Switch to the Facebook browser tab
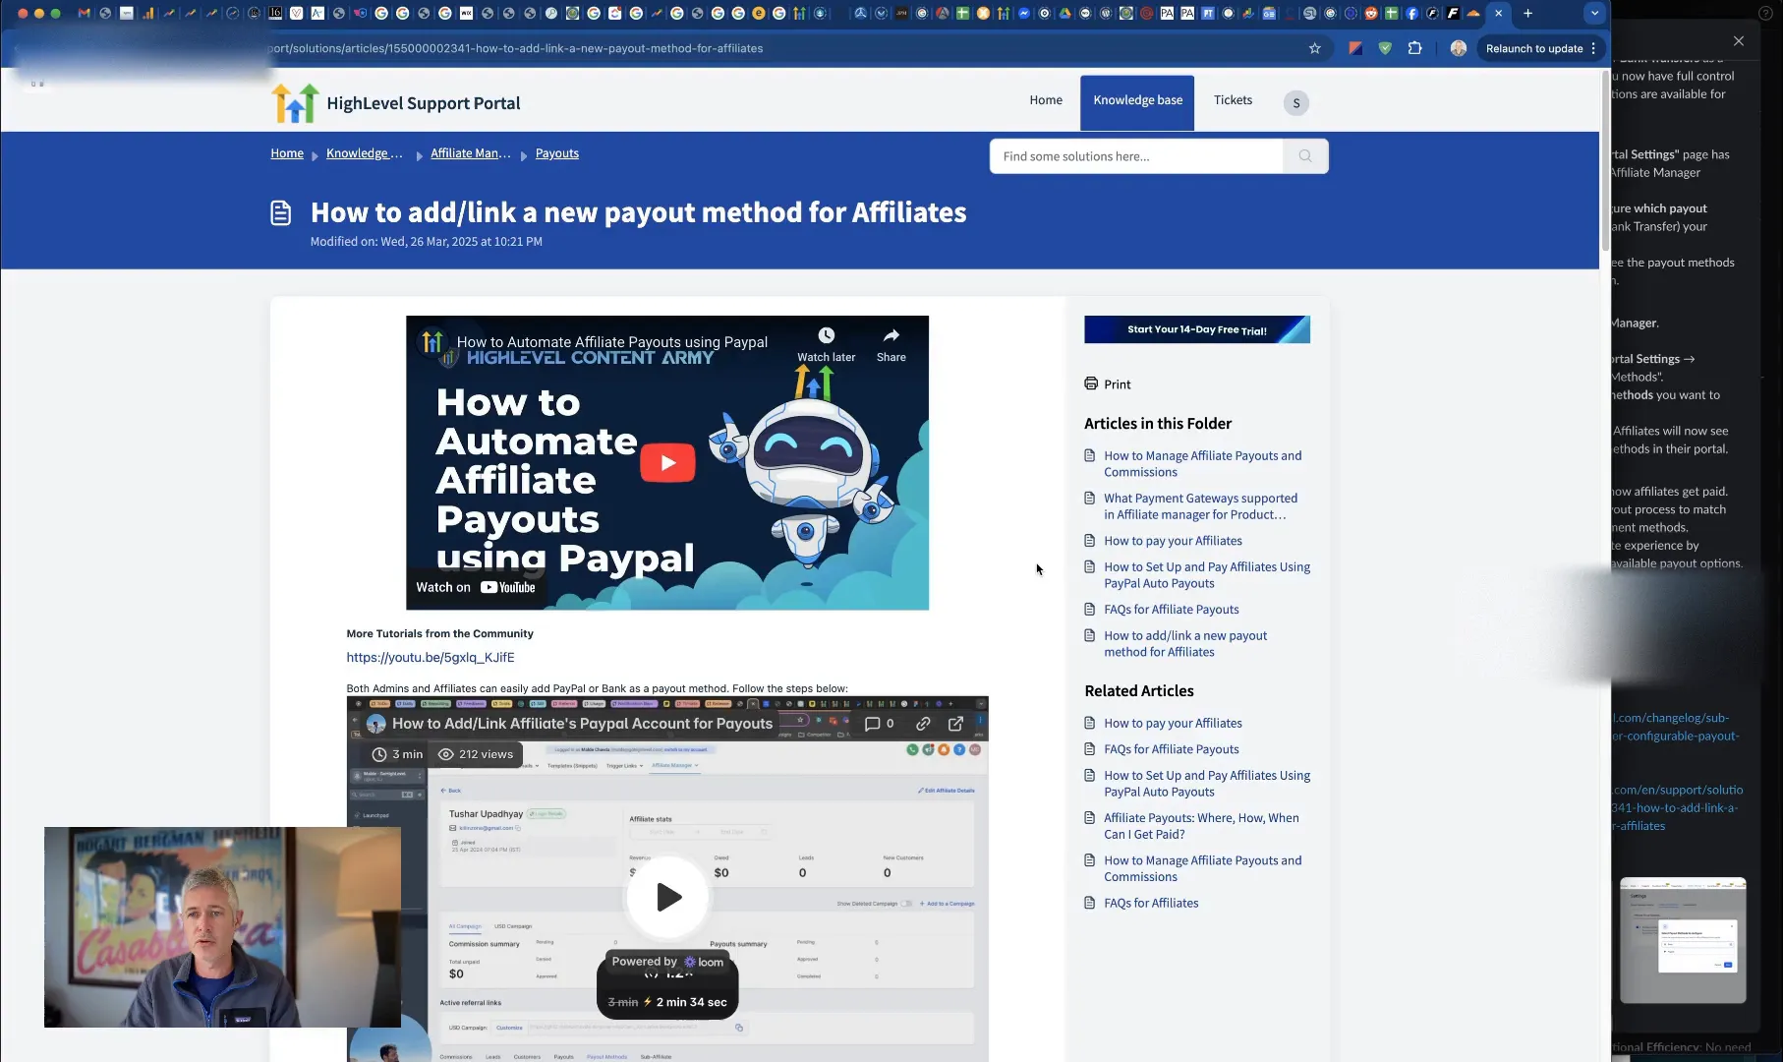 click(1412, 14)
